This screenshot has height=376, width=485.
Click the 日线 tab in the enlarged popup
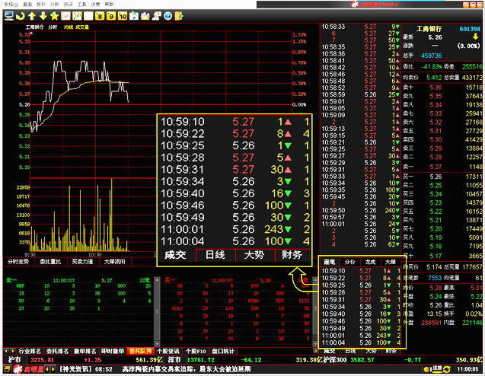(x=215, y=255)
